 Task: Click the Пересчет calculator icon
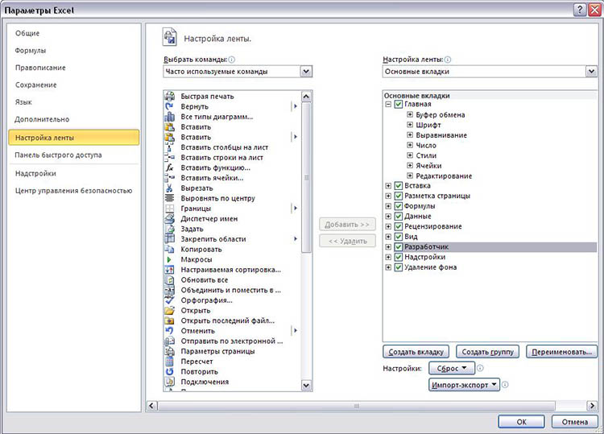pos(169,362)
